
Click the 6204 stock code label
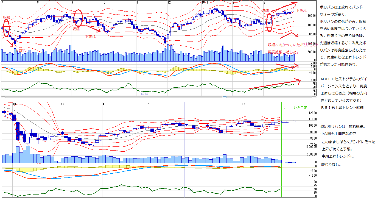coord(144,94)
